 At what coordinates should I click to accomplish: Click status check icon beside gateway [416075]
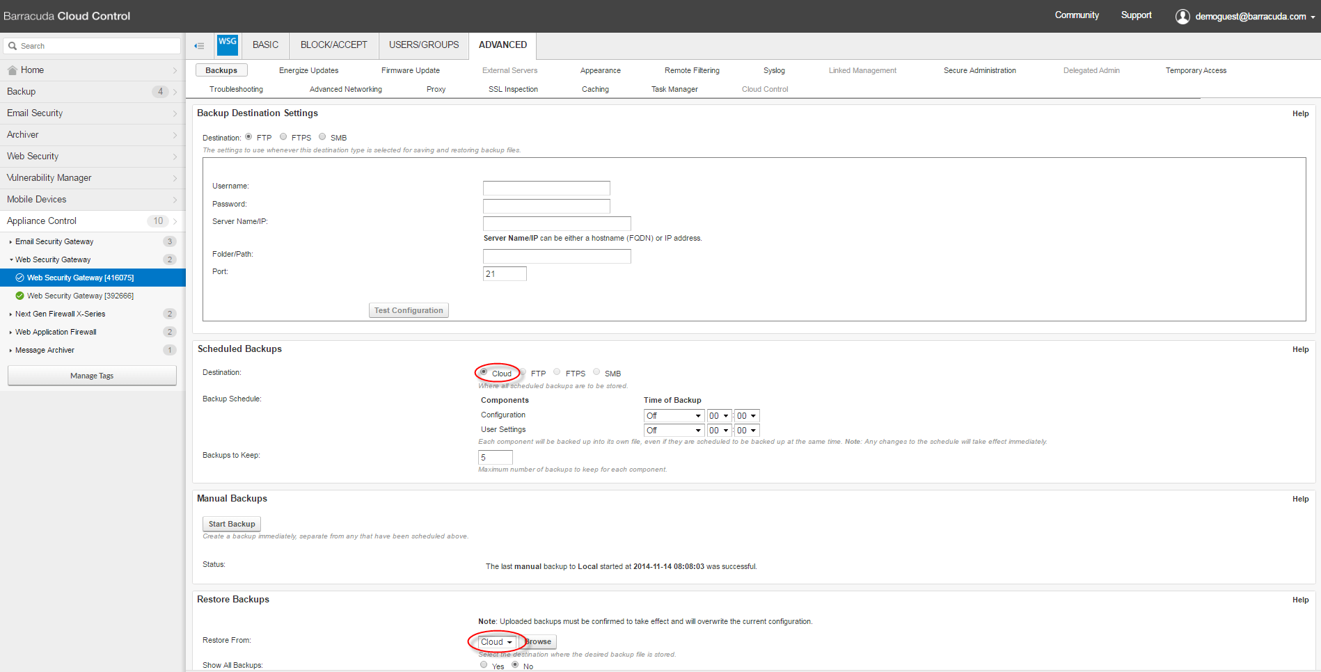tap(20, 278)
